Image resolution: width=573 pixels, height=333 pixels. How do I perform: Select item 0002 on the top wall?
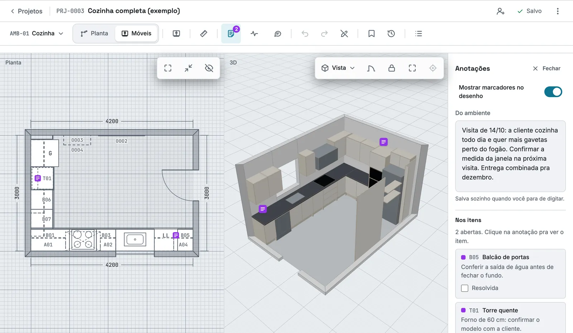pos(121,141)
